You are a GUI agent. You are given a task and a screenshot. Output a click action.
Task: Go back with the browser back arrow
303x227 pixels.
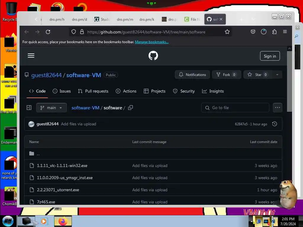tap(27, 32)
